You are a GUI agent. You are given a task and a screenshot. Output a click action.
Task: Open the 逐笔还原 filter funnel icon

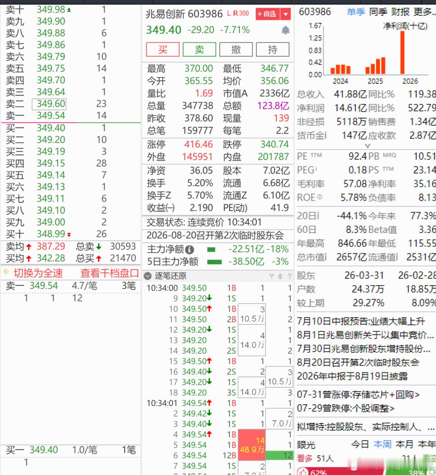272,276
